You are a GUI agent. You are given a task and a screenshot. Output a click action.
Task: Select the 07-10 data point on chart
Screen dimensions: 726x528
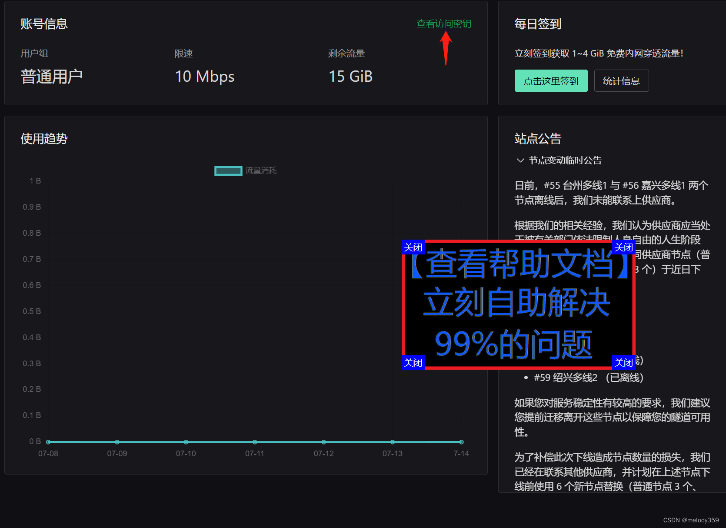pyautogui.click(x=186, y=442)
